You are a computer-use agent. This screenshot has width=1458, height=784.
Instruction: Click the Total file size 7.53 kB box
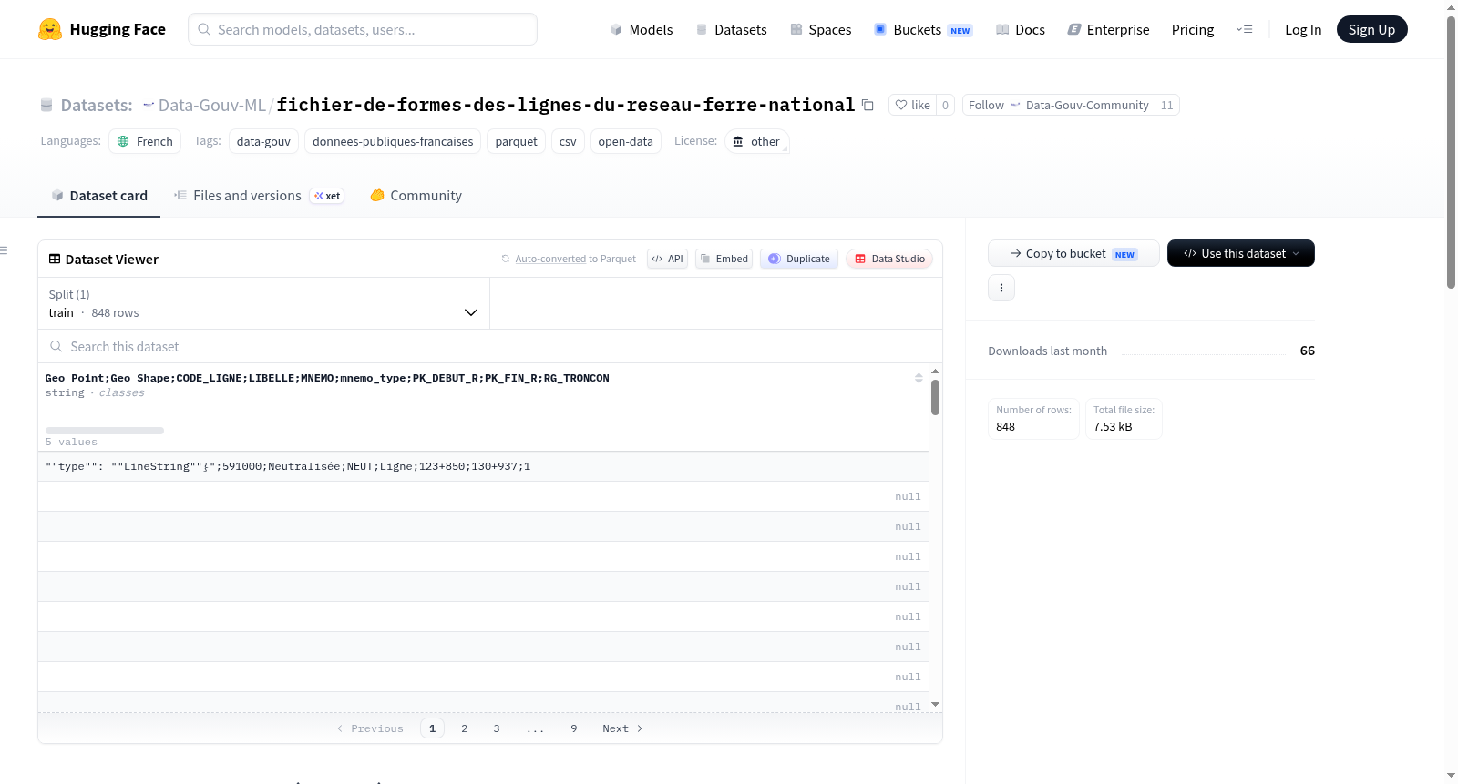[1124, 419]
